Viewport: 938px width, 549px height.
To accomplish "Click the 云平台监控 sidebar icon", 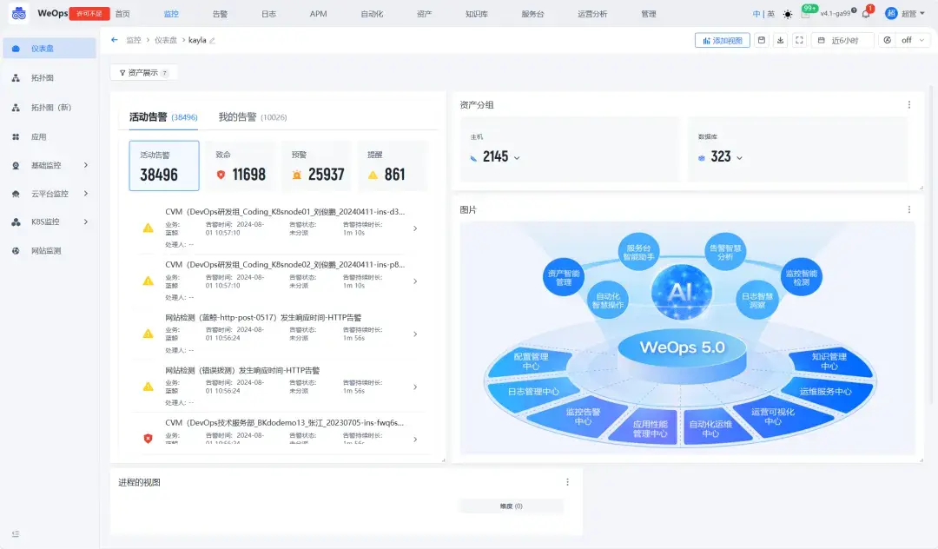I will [17, 194].
